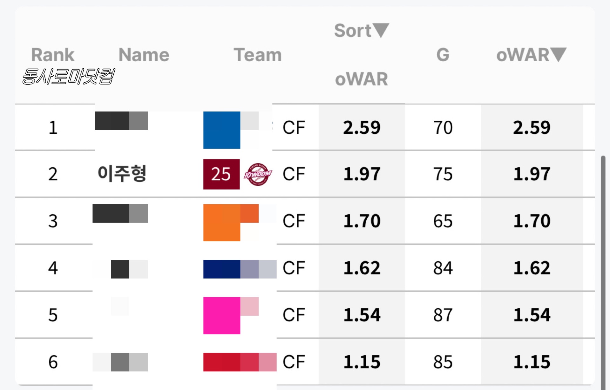Click the oWAR column sort arrow
The height and width of the screenshot is (390, 610).
pos(558,55)
